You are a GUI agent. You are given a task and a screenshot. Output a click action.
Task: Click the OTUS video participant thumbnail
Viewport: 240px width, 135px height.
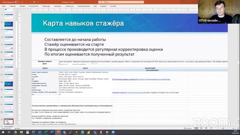coord(219,12)
